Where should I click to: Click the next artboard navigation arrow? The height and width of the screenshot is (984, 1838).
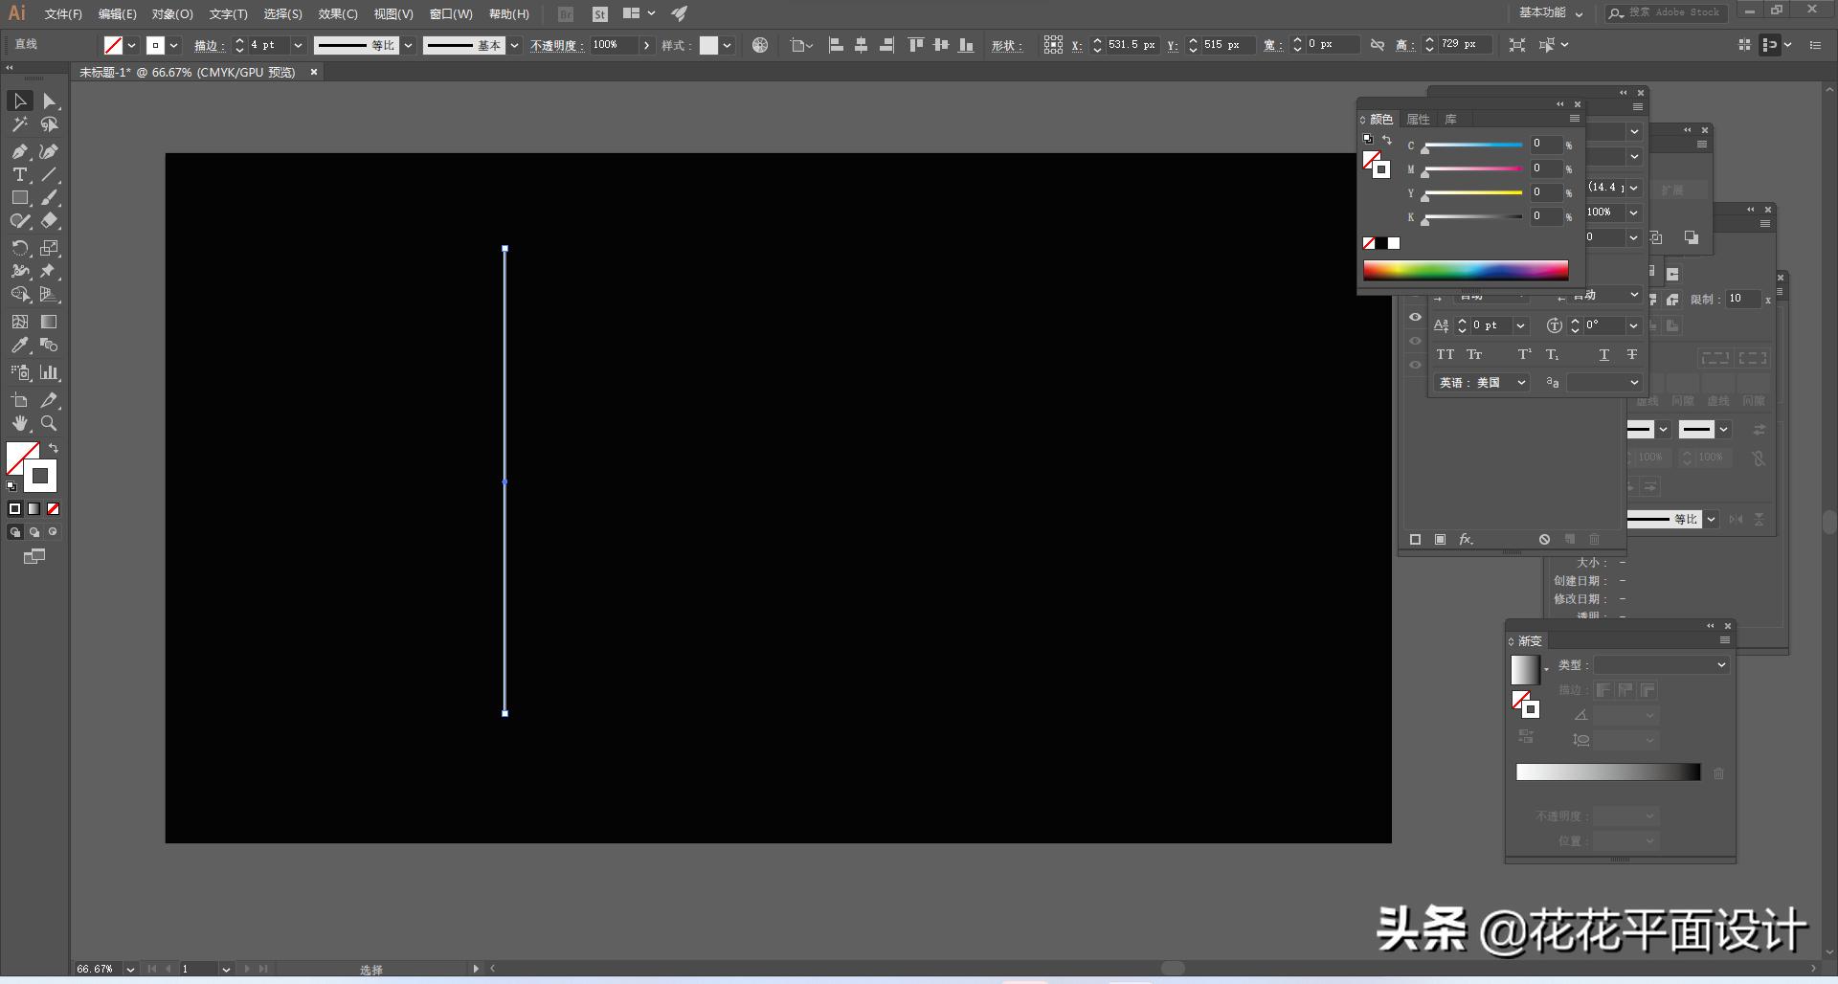[x=247, y=969]
